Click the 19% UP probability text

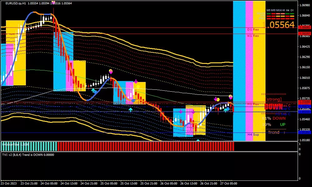pos(274,125)
